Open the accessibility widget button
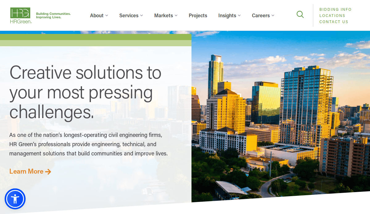The image size is (370, 214). (x=15, y=199)
